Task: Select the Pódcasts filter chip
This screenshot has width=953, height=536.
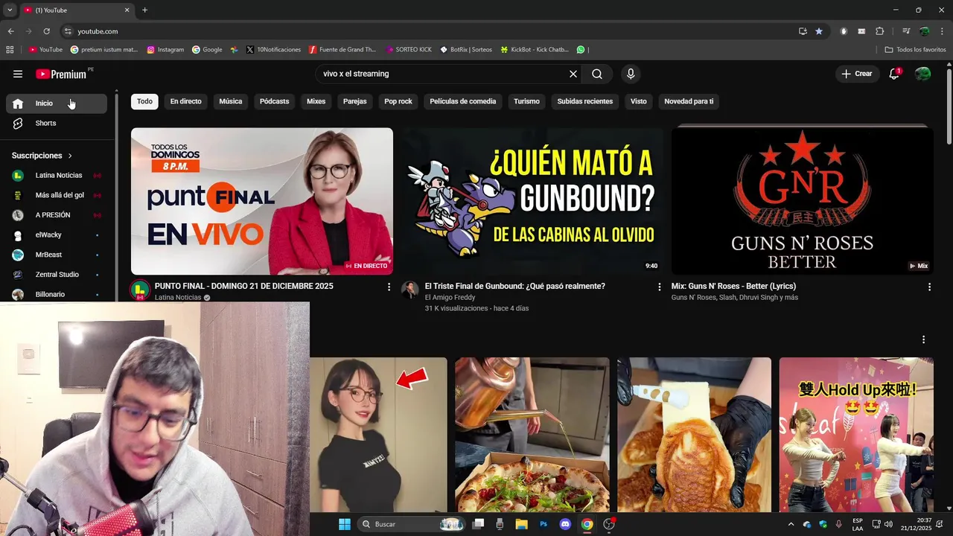Action: coord(274,101)
